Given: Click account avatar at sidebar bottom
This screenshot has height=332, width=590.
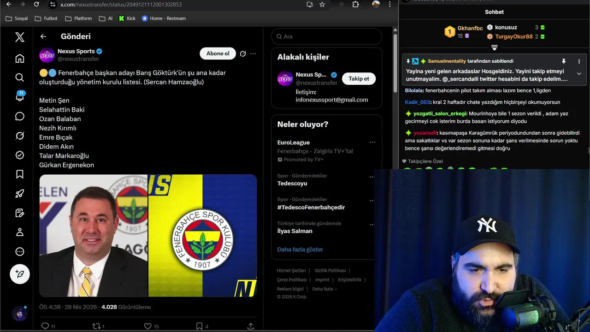Looking at the screenshot, I should click(19, 314).
